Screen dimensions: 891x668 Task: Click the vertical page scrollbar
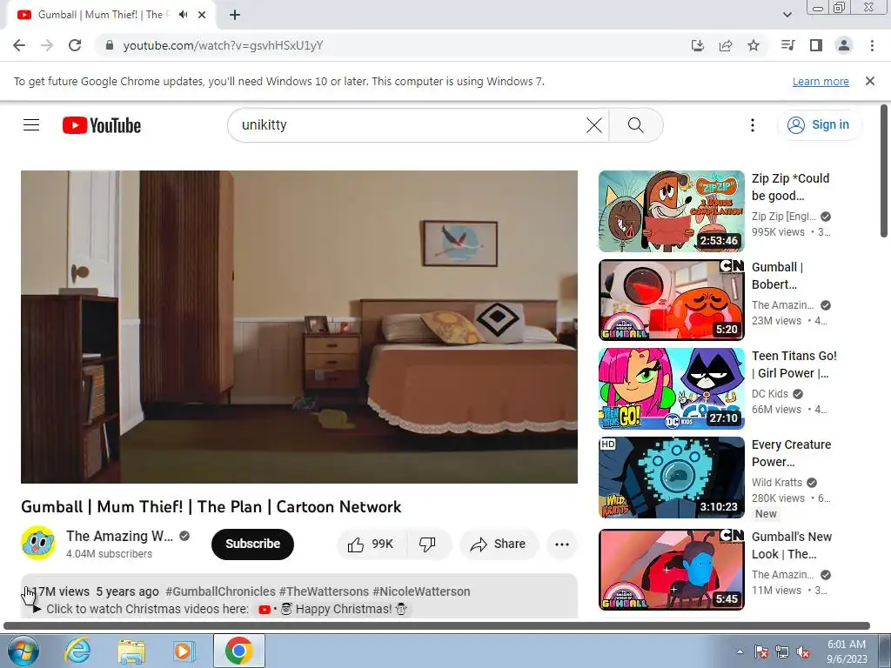[x=884, y=170]
